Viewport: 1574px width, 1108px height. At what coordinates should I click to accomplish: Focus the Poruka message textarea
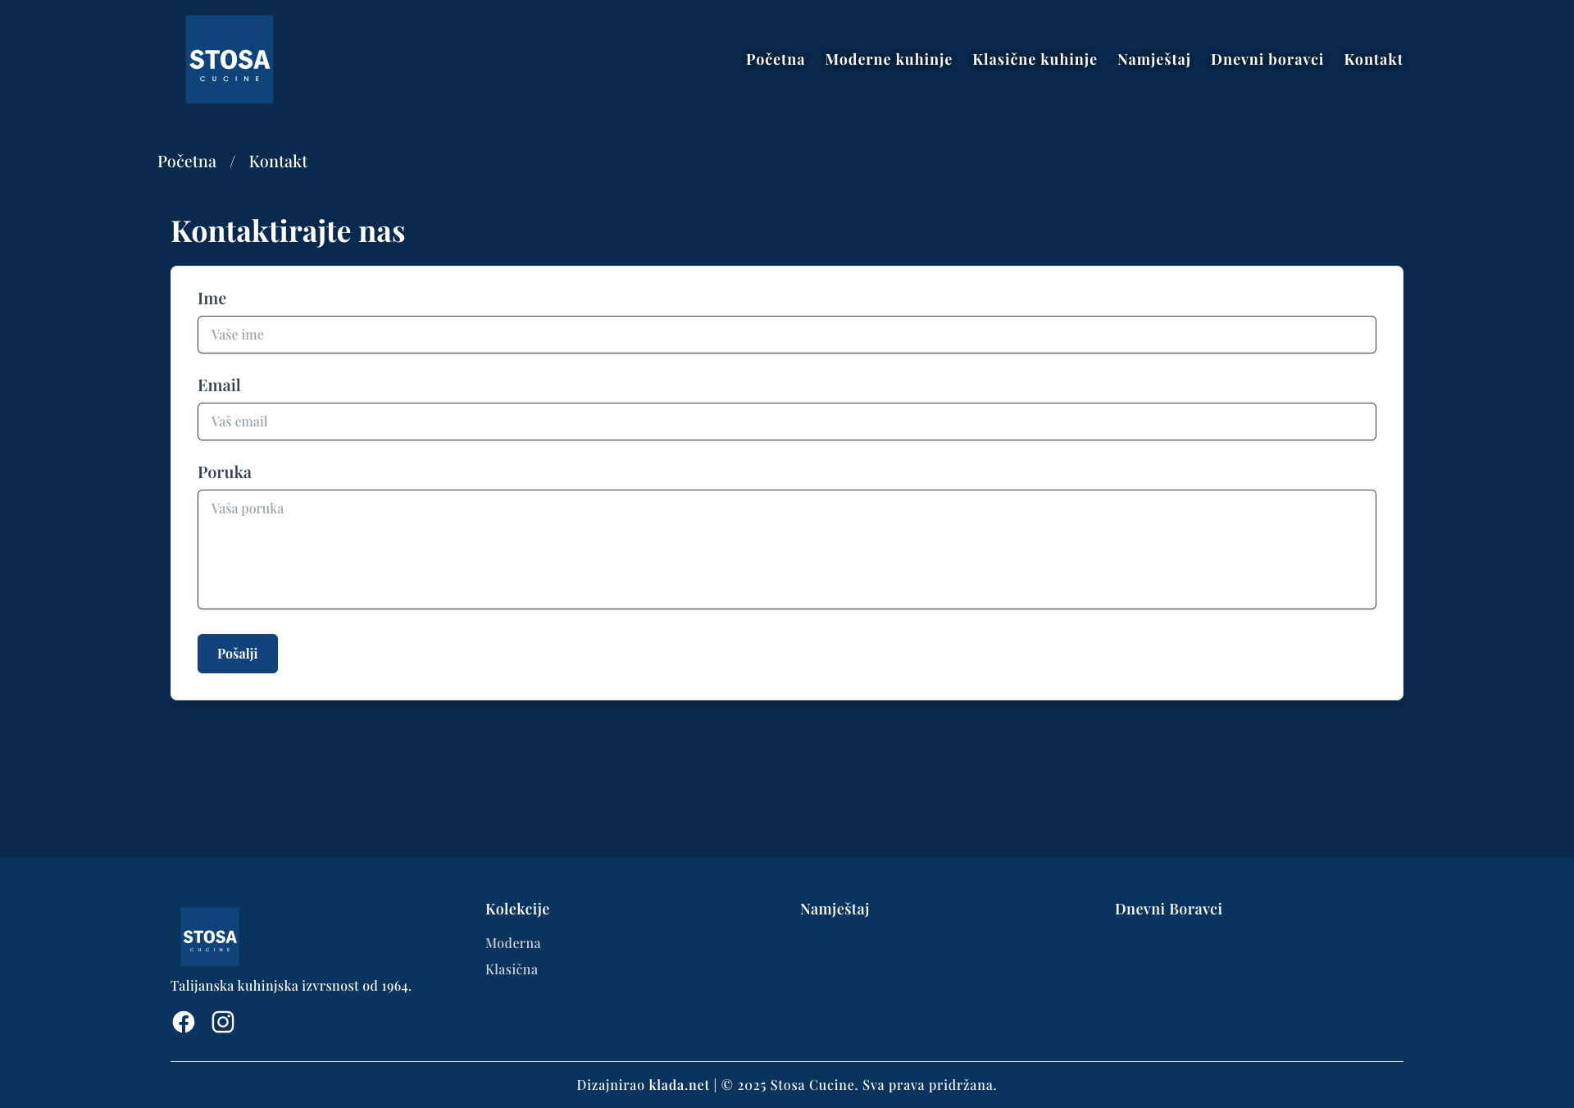[786, 549]
